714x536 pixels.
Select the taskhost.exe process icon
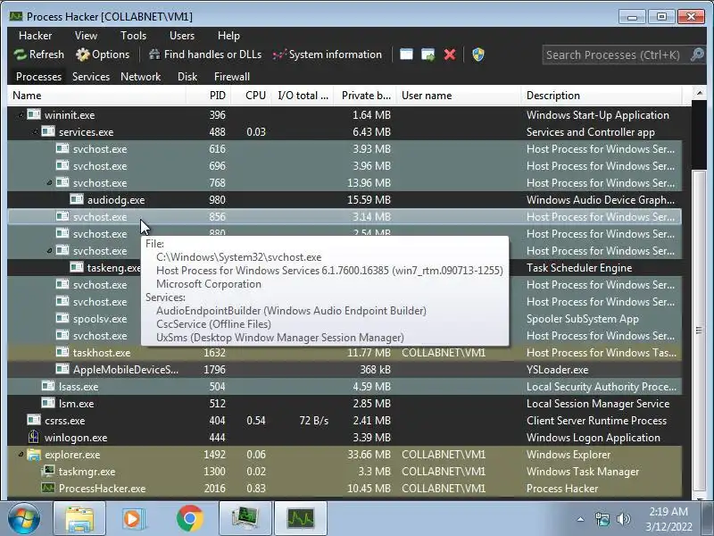pos(62,352)
